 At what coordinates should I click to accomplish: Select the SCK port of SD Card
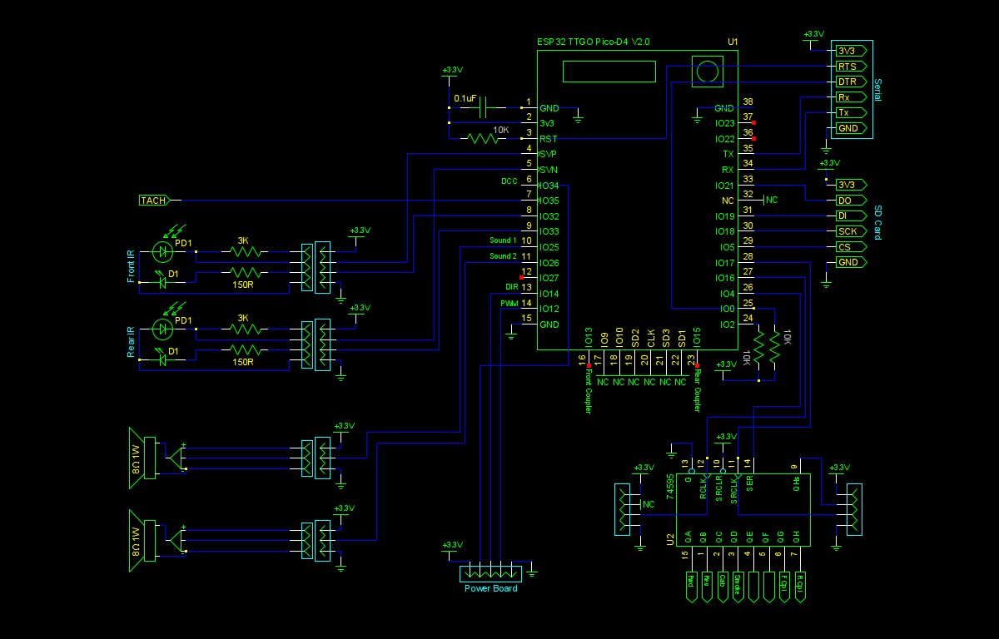[x=849, y=231]
